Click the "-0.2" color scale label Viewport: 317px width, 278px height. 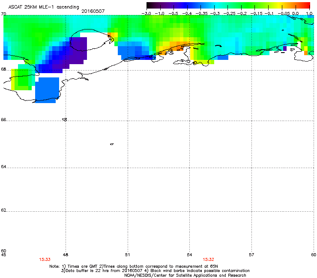coord(242,14)
